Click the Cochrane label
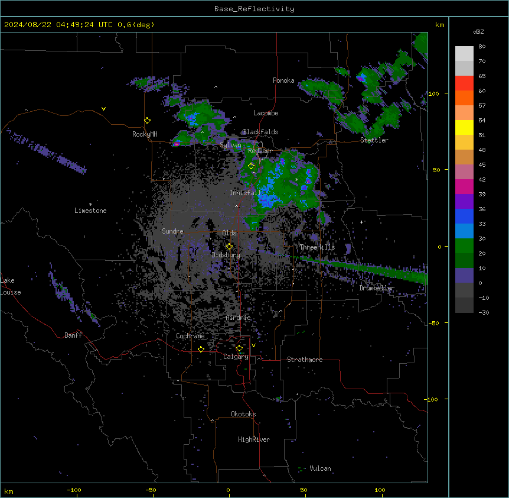The image size is (509, 498). 190,336
